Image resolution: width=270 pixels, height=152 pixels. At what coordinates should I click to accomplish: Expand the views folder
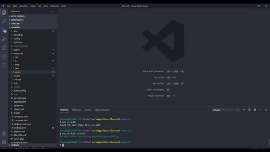(x=32, y=72)
